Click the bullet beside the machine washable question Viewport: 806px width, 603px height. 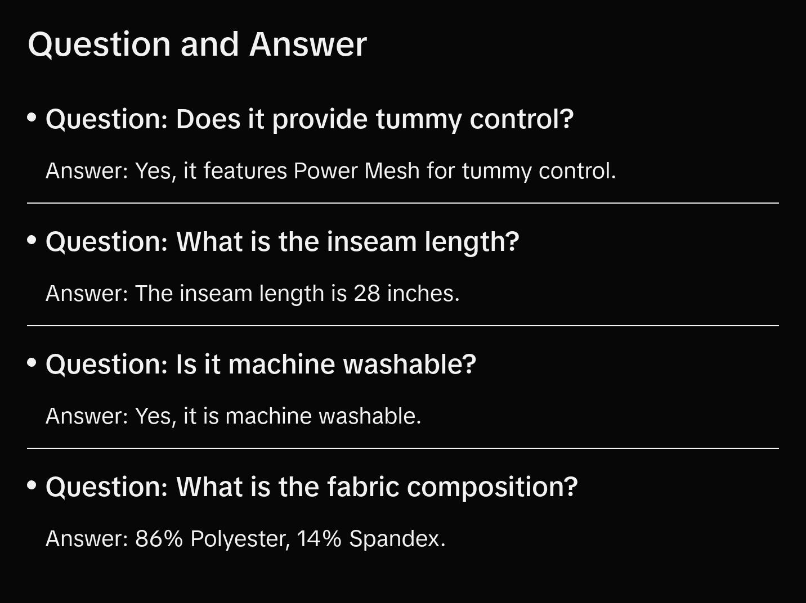coord(32,363)
